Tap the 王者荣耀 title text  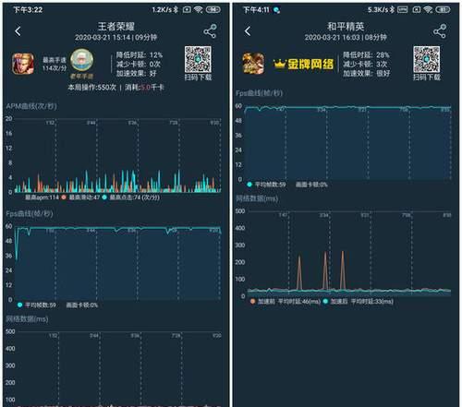coord(116,26)
